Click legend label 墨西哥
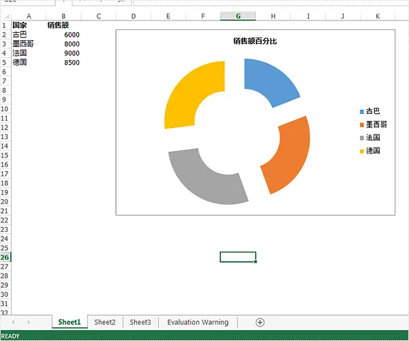This screenshot has width=409, height=341. 376,124
